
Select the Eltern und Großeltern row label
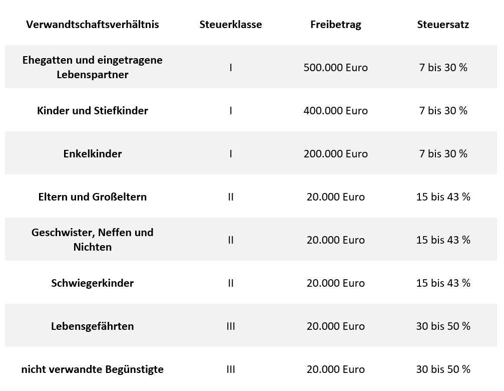point(93,197)
